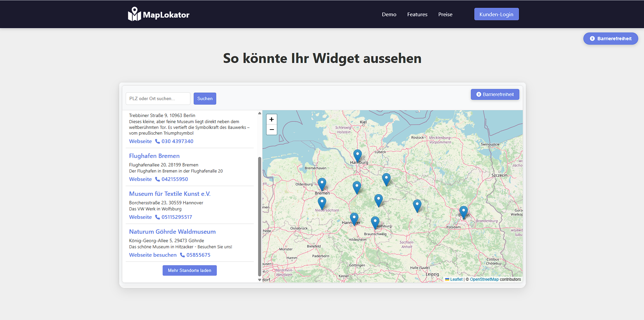Call phone number 05115295517

(x=173, y=217)
